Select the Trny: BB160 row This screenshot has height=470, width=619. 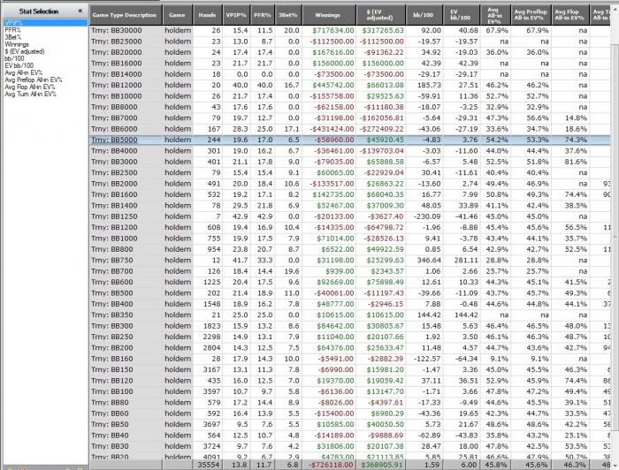point(350,359)
